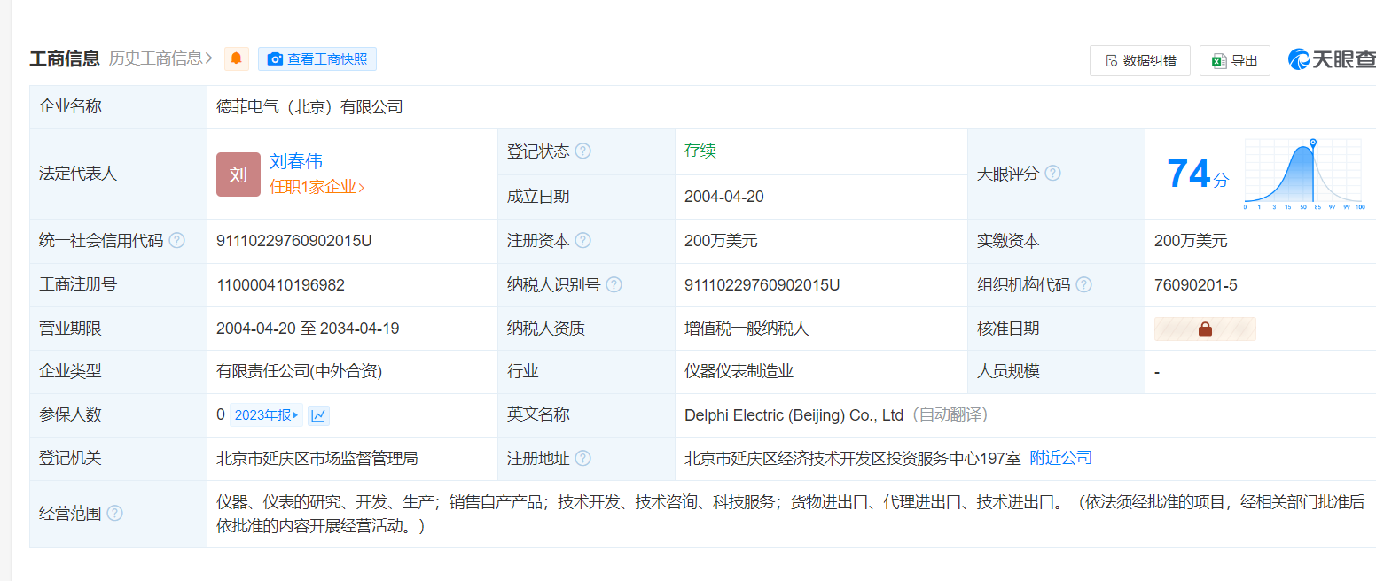Click help icon next to 注册地址
The width and height of the screenshot is (1376, 581).
click(x=582, y=459)
